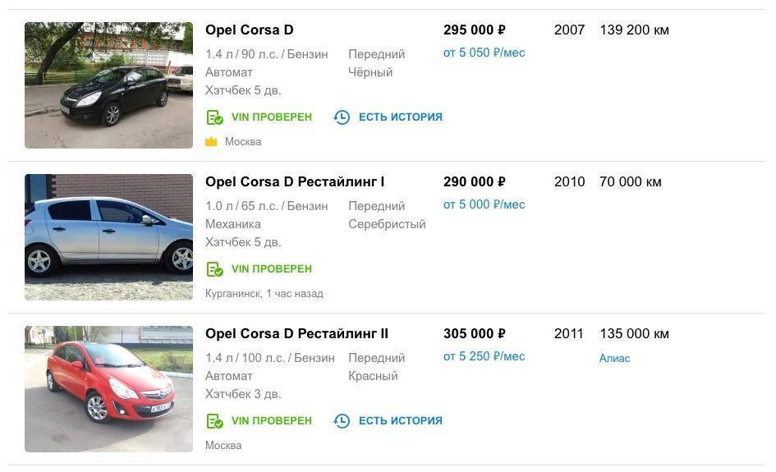This screenshot has width=776, height=472.
Task: Open the red Opel Corsa photo
Action: coord(108,389)
